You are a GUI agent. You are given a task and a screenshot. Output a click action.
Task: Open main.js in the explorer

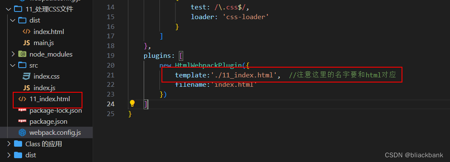[44, 43]
